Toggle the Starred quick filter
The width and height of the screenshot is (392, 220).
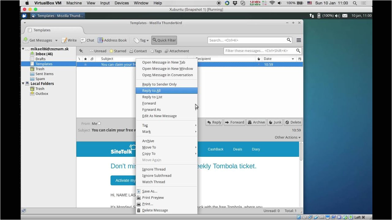(x=118, y=51)
